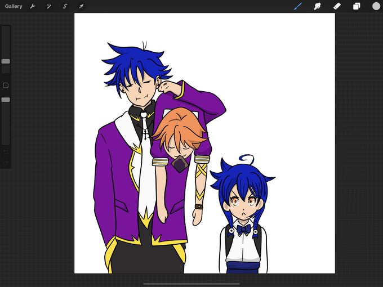Tap the iPad home indicator bar
The width and height of the screenshot is (383, 287).
(x=191, y=284)
